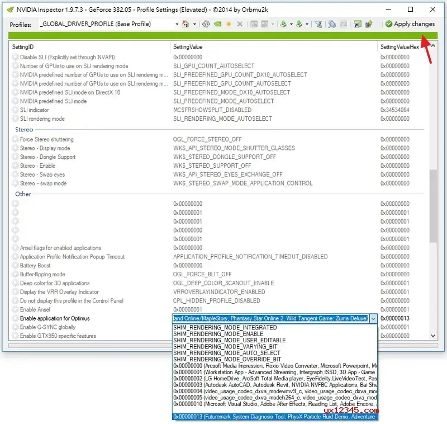Image resolution: width=447 pixels, height=424 pixels.
Task: Click the gear icon beside Buffer-flipping mode
Action: [15, 274]
